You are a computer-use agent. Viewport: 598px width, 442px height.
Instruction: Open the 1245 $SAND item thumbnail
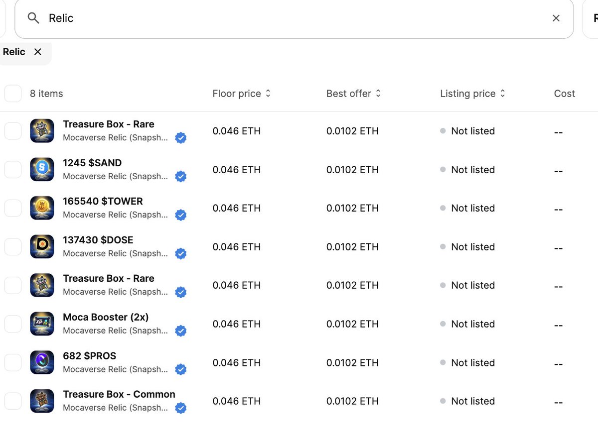pyautogui.click(x=42, y=170)
